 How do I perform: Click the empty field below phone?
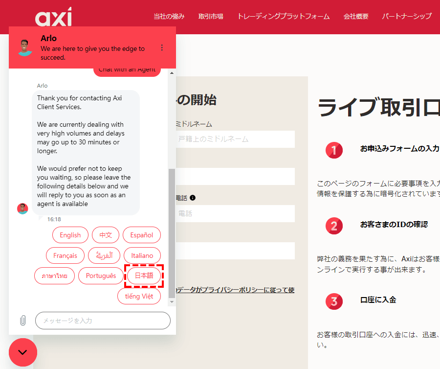235,251
